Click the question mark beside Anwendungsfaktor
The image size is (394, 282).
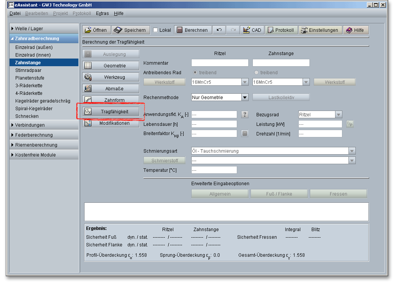pyautogui.click(x=245, y=114)
